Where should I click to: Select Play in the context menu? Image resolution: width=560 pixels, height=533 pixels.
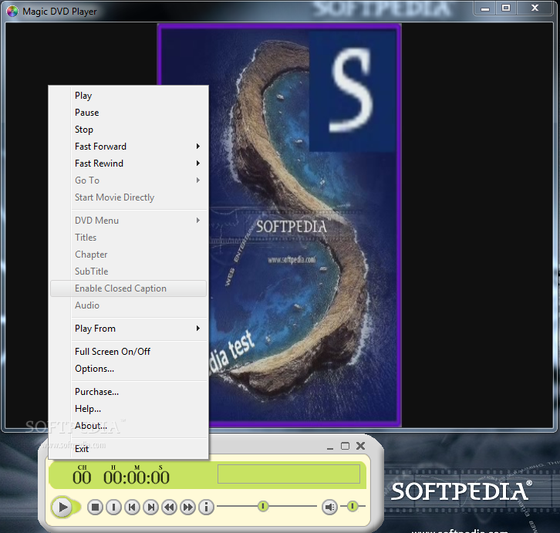point(129,96)
